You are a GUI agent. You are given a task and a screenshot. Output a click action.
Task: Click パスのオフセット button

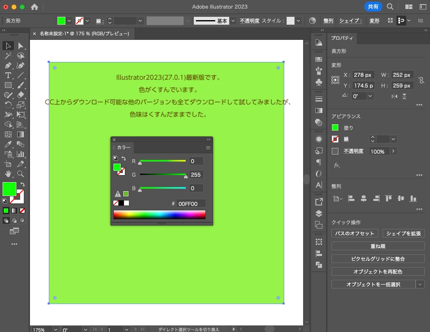pos(354,233)
